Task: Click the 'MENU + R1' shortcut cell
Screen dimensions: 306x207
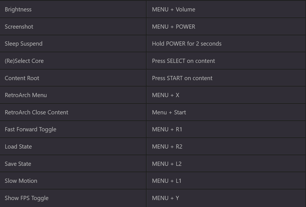Action: click(x=167, y=129)
